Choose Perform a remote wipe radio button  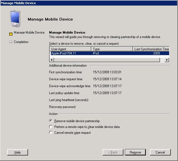pyautogui.click(x=51, y=127)
